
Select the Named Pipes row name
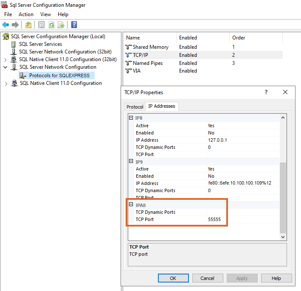click(x=148, y=63)
